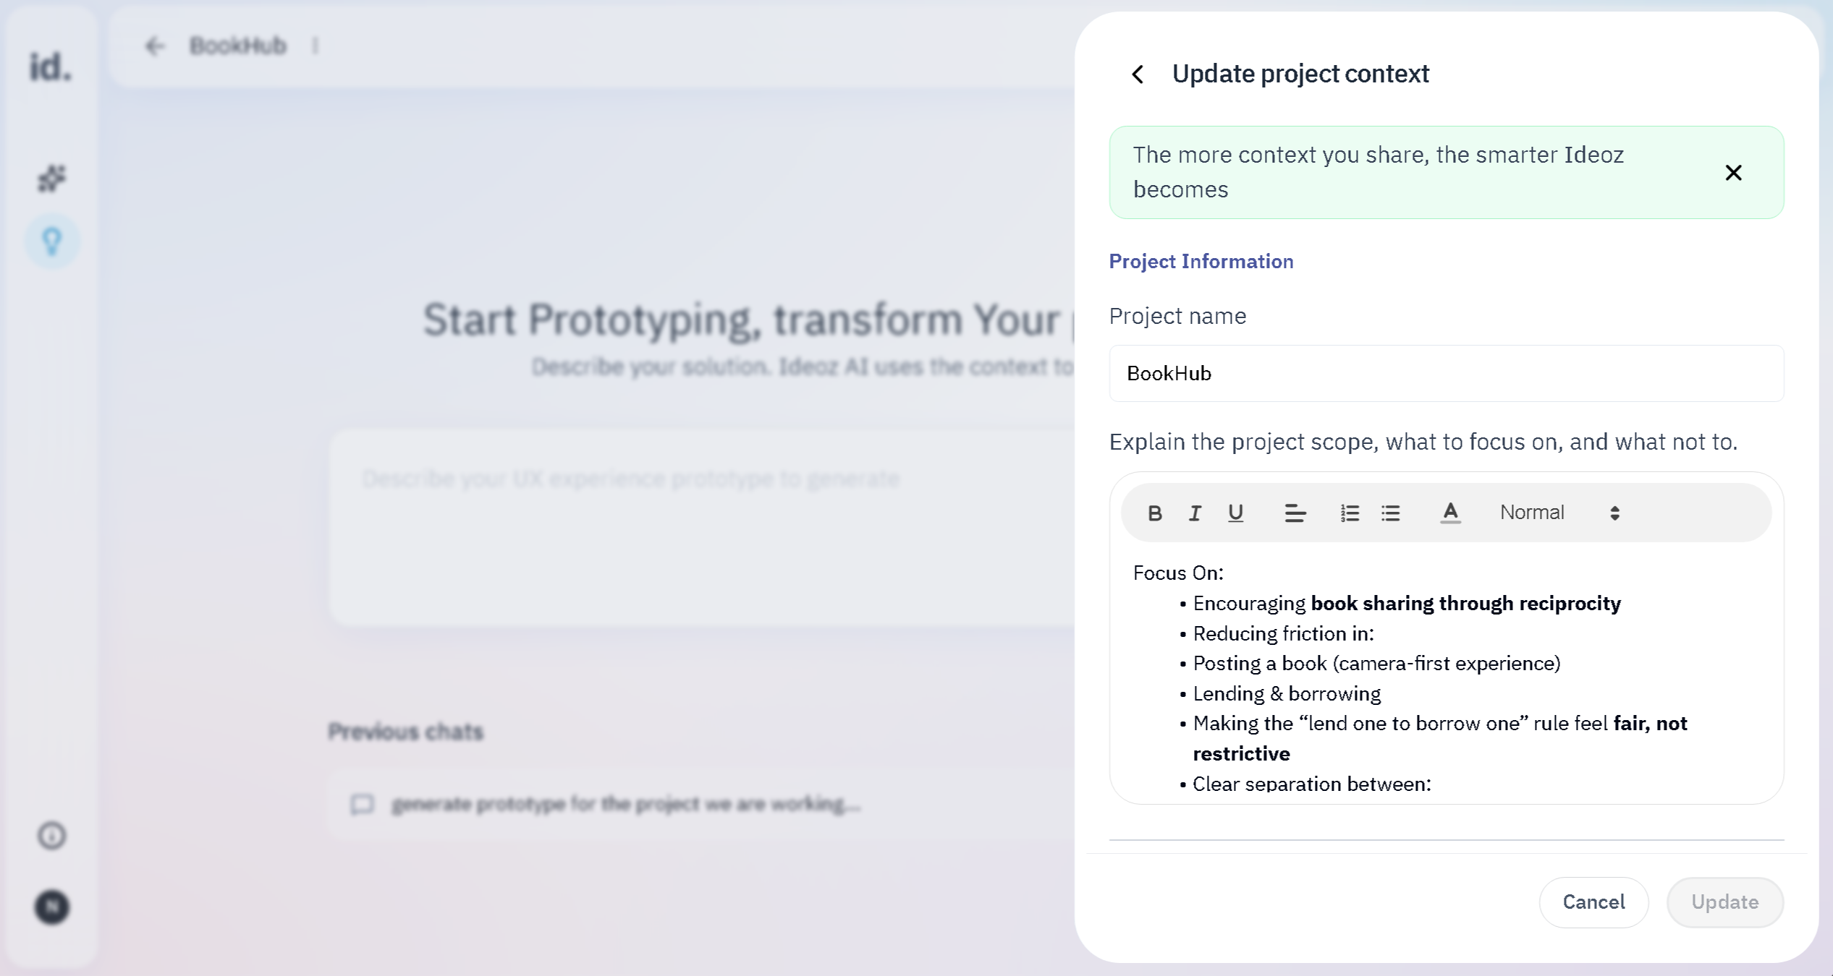Open the text color picker

click(x=1450, y=513)
